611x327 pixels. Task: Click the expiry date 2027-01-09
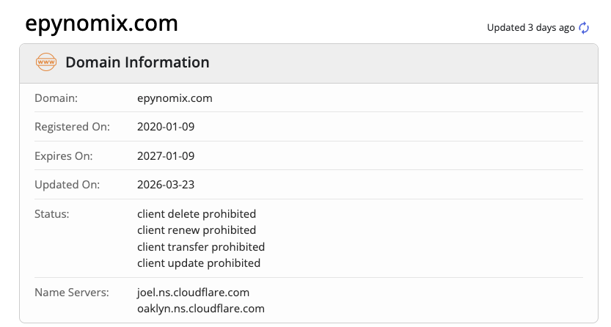(x=166, y=155)
